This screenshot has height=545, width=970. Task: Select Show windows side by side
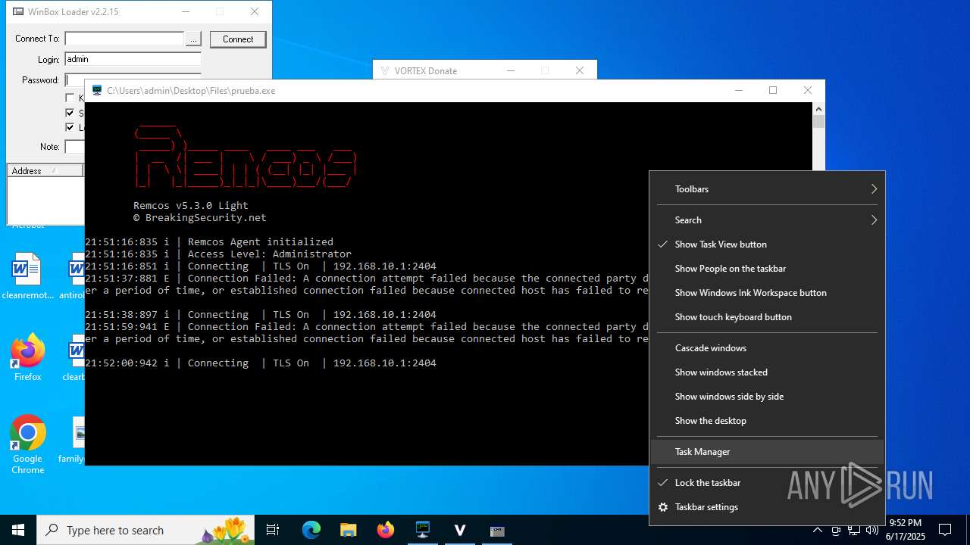[x=767, y=397]
